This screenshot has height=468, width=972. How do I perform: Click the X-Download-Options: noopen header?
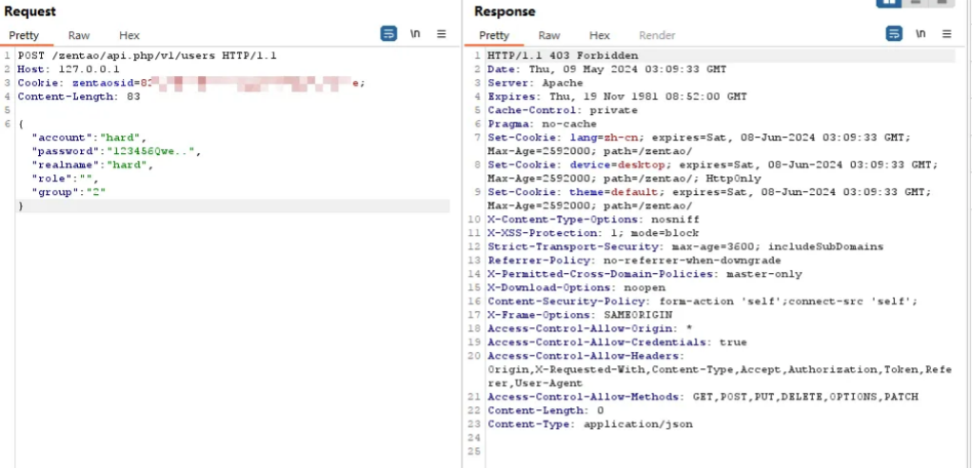click(x=577, y=287)
